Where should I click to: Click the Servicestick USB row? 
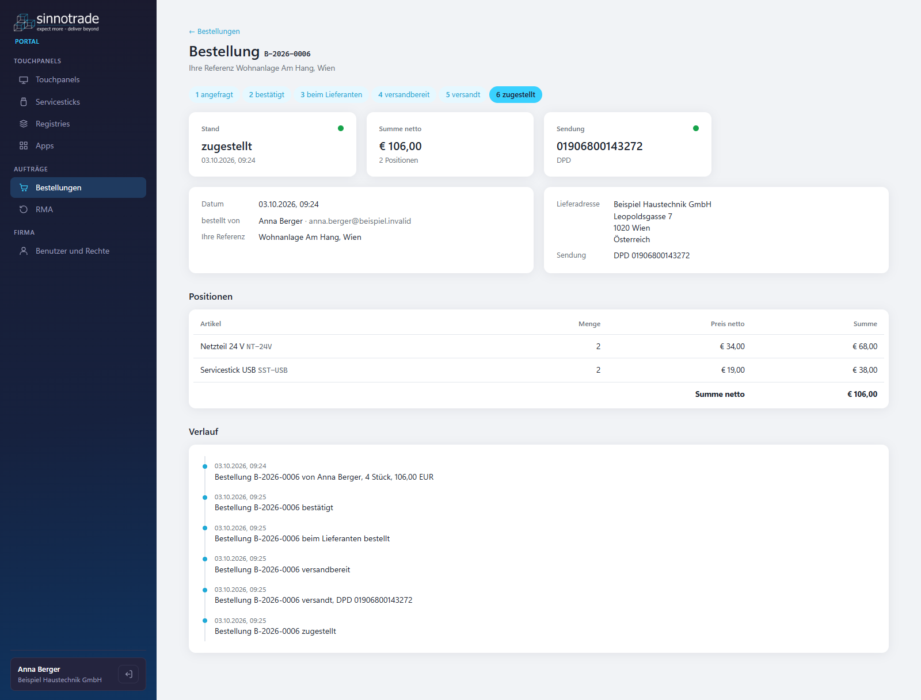click(539, 370)
